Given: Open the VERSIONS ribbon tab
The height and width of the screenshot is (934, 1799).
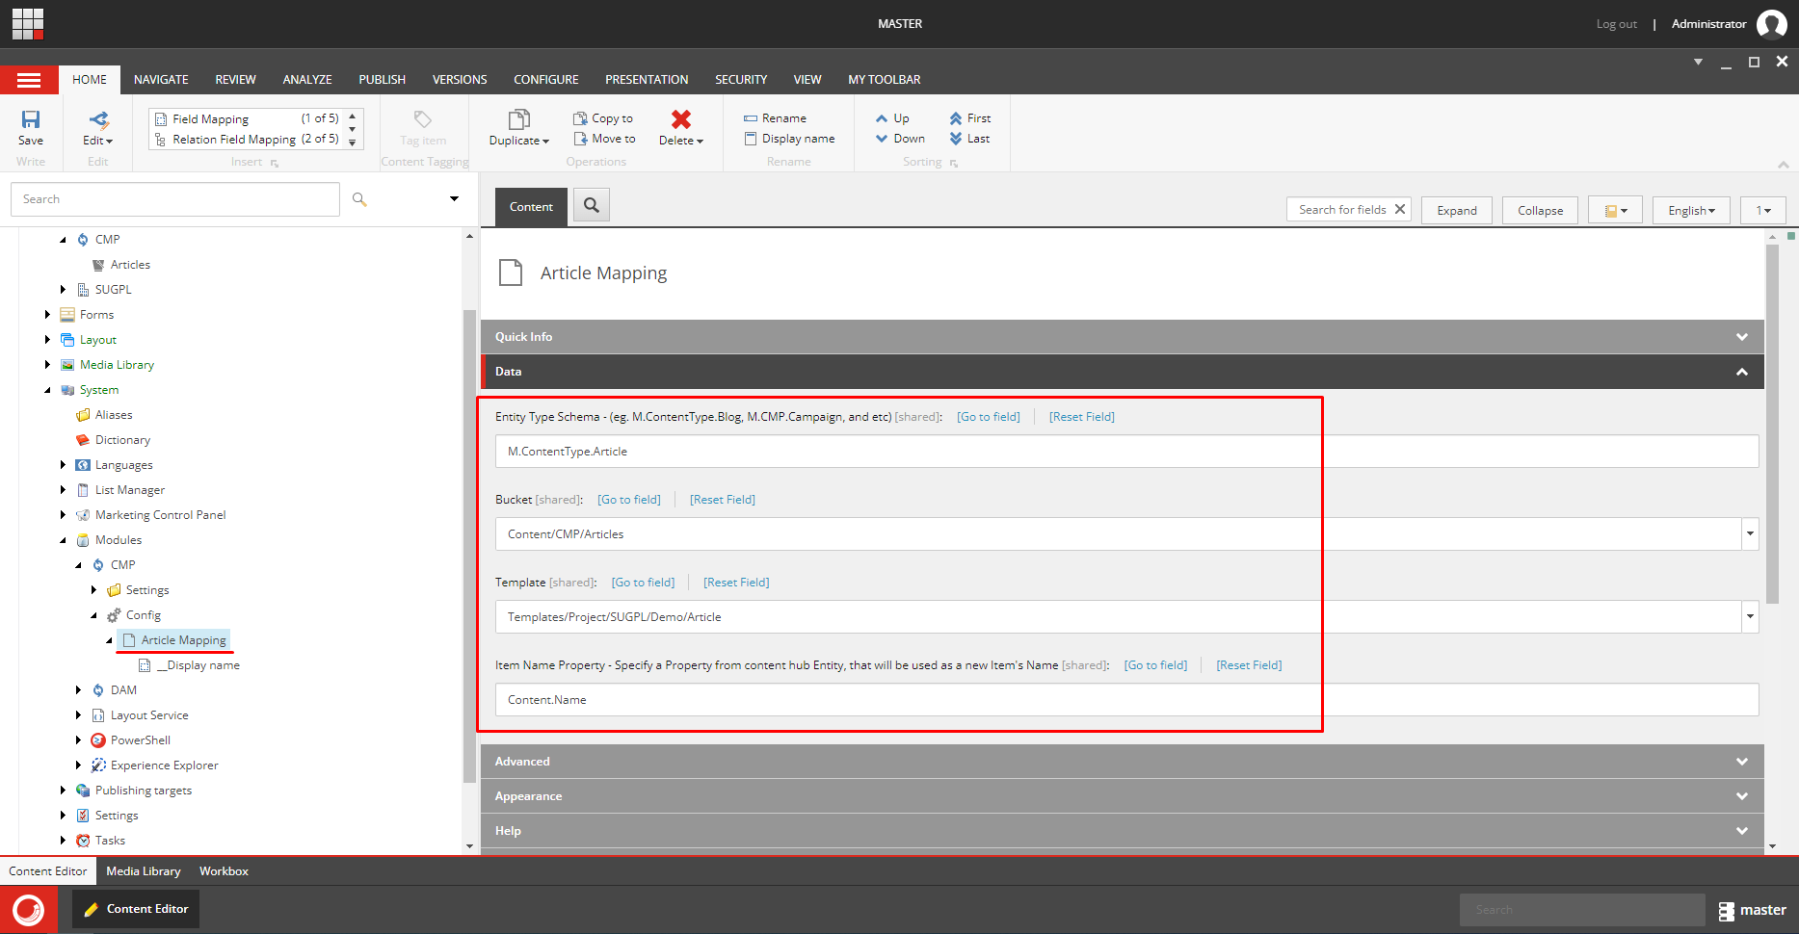Looking at the screenshot, I should coord(460,80).
